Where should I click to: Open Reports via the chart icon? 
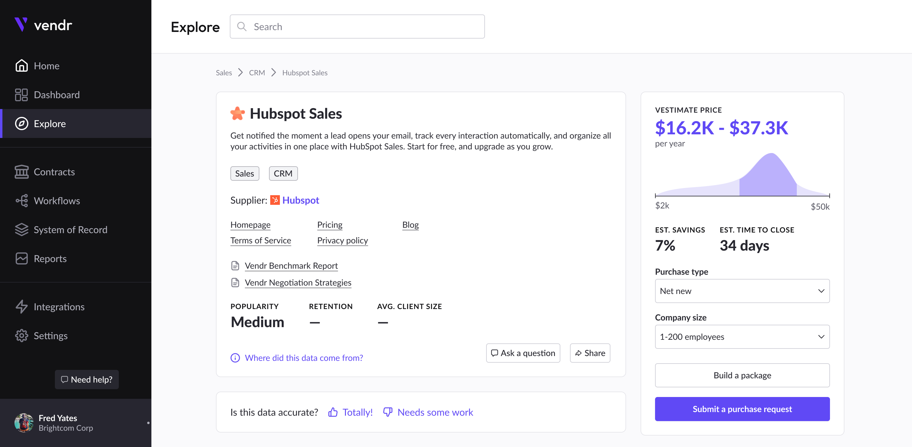[22, 258]
